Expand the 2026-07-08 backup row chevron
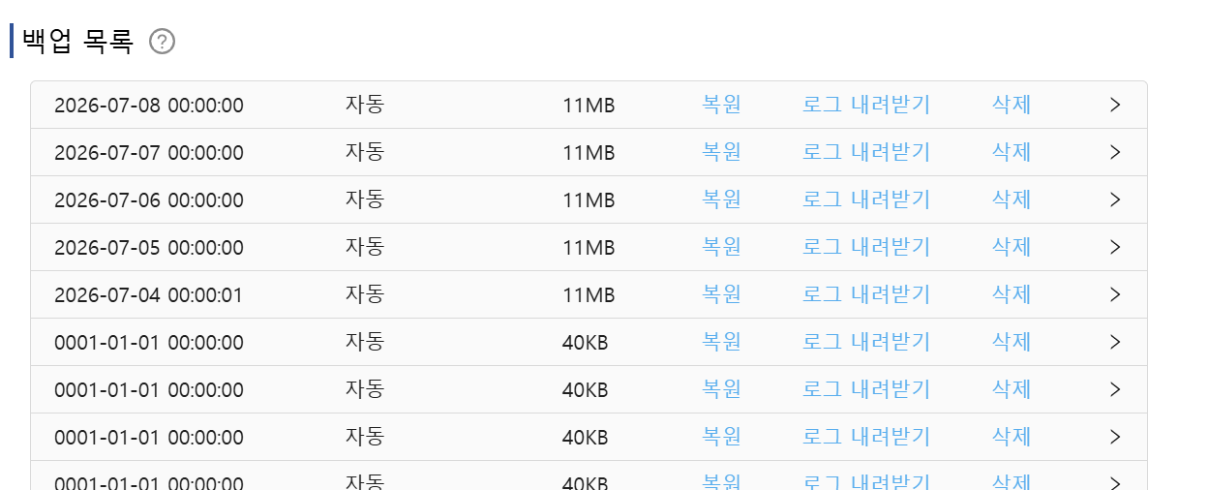This screenshot has height=490, width=1208. 1115,105
